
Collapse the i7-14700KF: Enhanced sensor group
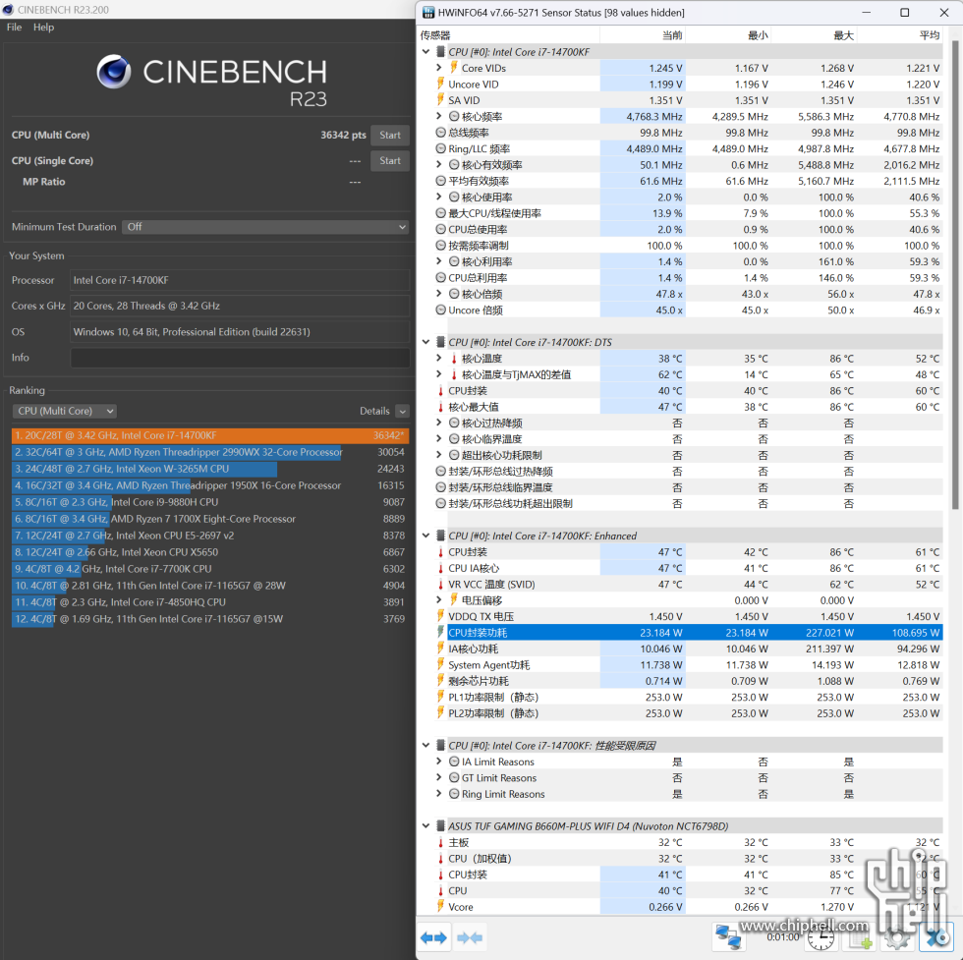(x=425, y=536)
